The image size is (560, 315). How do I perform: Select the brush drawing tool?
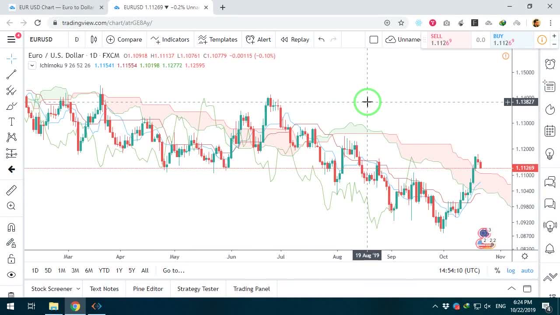(x=11, y=106)
